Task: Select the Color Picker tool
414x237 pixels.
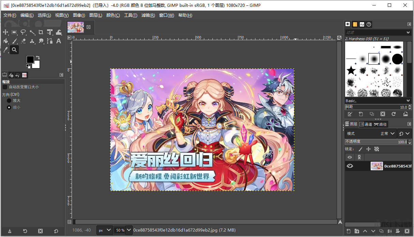Action: tap(5, 49)
